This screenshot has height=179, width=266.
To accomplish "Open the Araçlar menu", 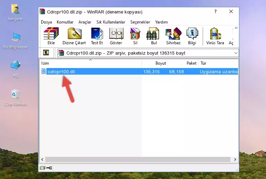I will coord(85,22).
